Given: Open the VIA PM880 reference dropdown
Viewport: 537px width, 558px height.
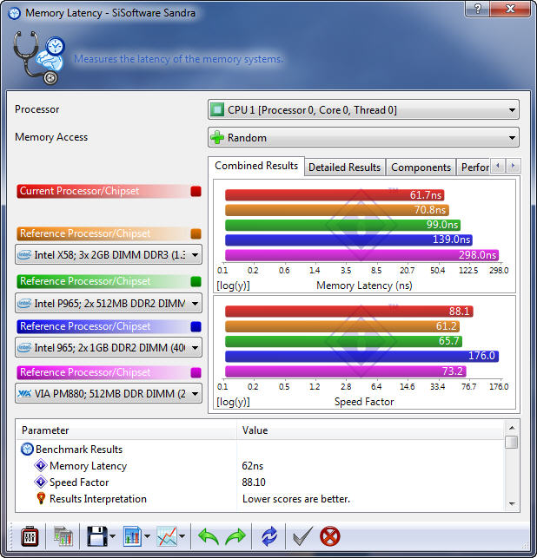Looking at the screenshot, I should 109,393.
